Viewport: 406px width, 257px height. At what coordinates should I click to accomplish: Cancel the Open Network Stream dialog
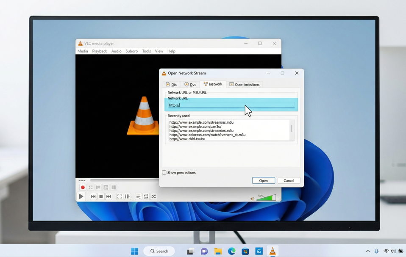point(289,180)
